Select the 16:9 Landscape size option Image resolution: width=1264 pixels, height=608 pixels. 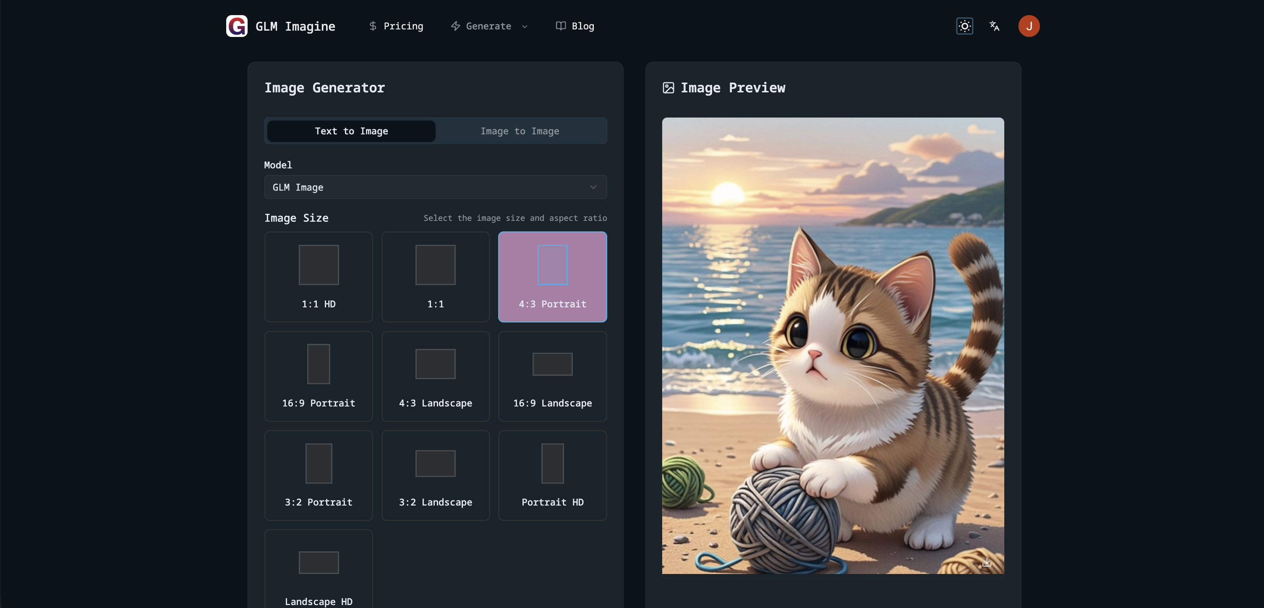tap(552, 376)
